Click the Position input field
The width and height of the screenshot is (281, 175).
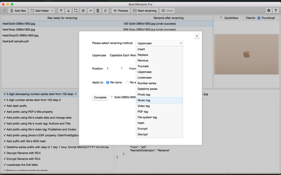pyautogui.click(x=112, y=69)
